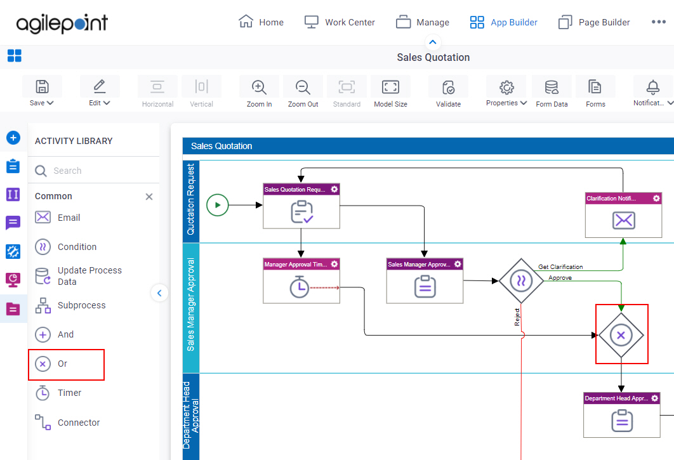Go to Work Center
The image size is (674, 460).
click(x=340, y=22)
